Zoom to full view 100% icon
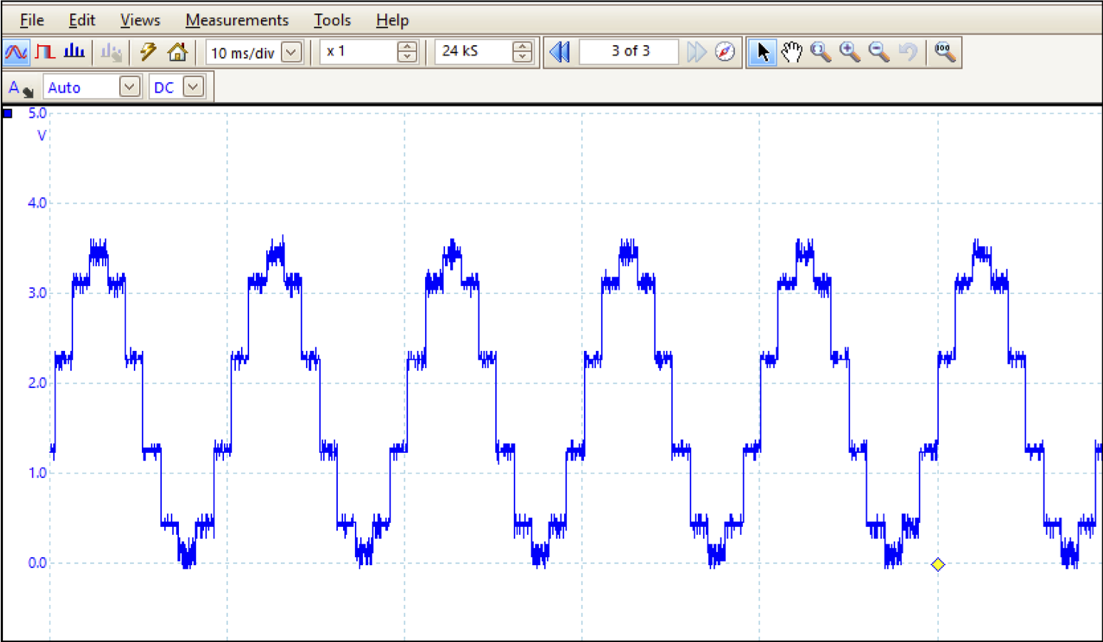This screenshot has height=642, width=1103. (x=945, y=52)
